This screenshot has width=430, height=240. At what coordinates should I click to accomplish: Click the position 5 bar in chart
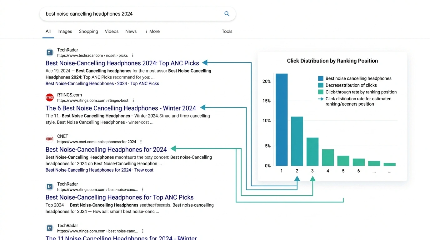343,161
